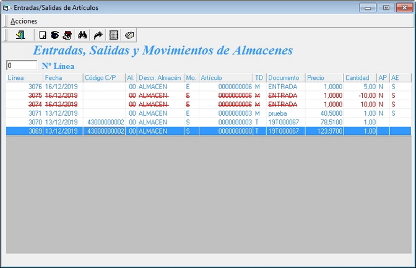Click ALMACEN description in row 3070

pos(160,123)
